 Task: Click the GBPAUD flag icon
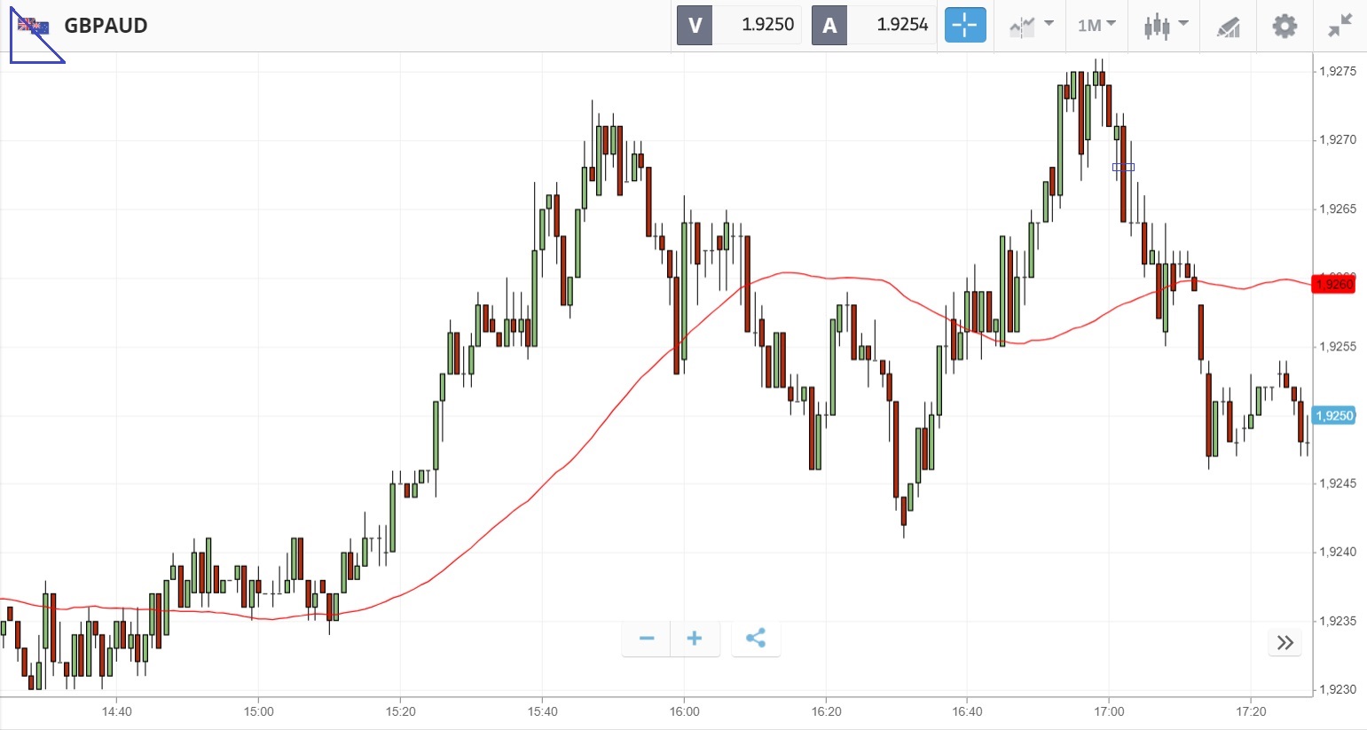(34, 26)
